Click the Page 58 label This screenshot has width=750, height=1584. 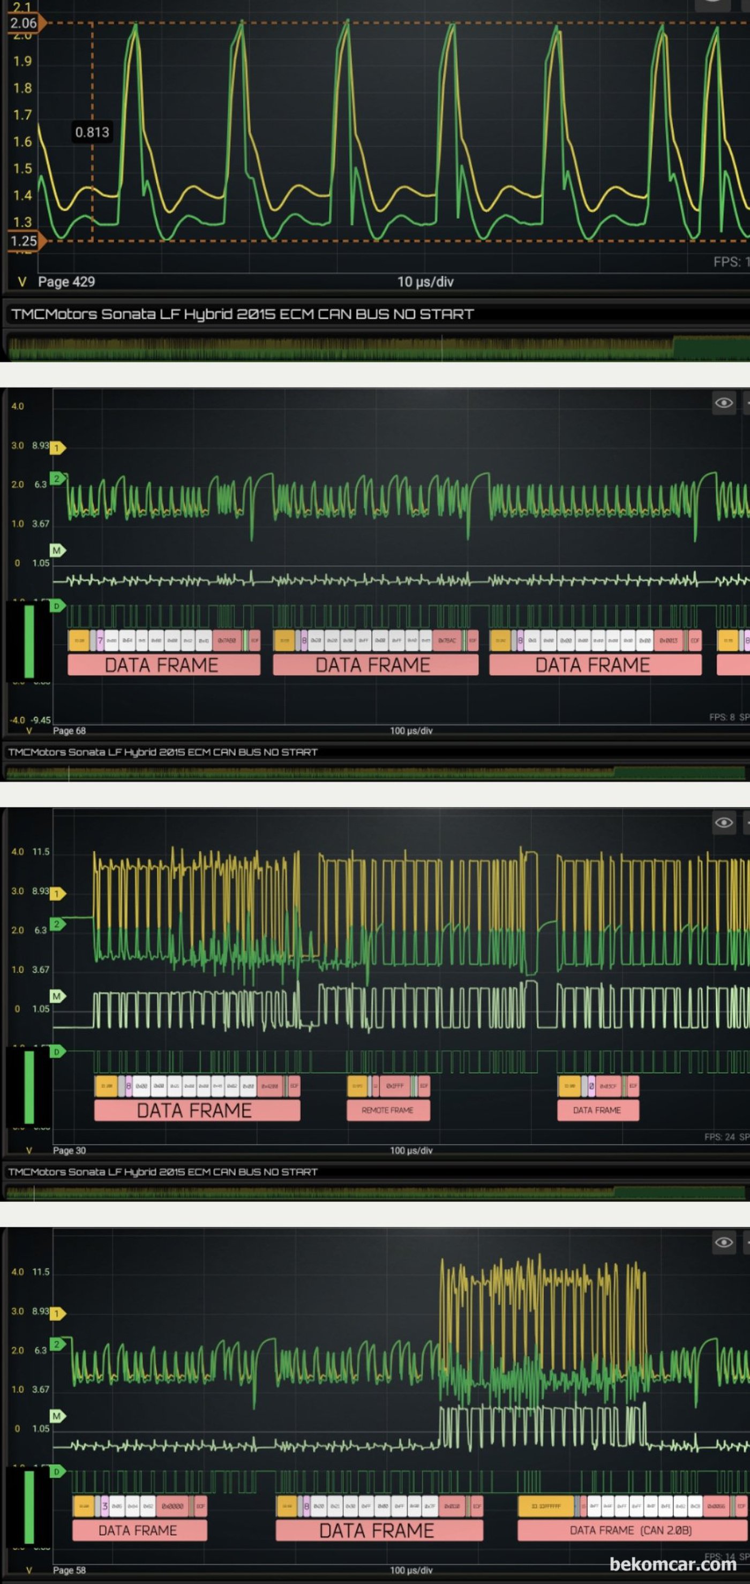point(70,1570)
